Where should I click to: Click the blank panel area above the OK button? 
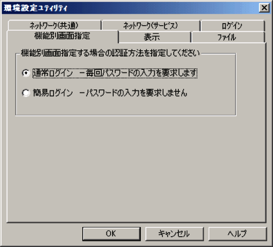(x=136, y=169)
